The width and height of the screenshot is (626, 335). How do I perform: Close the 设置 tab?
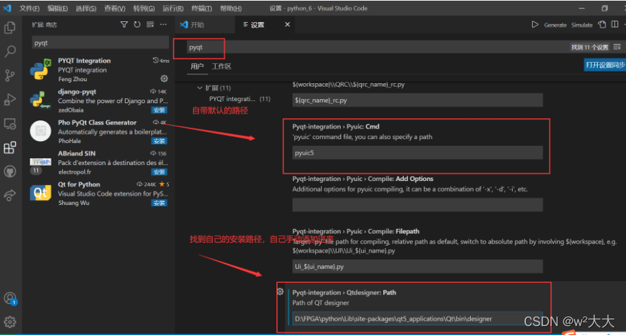(287, 25)
